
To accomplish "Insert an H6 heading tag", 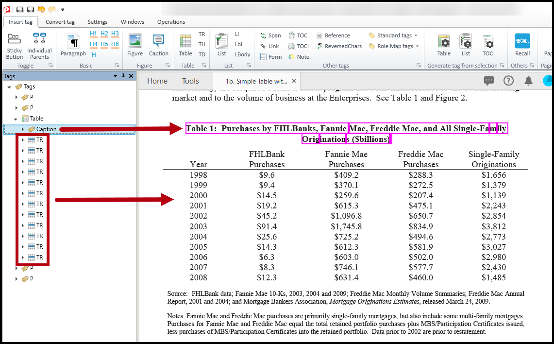I will [x=115, y=44].
